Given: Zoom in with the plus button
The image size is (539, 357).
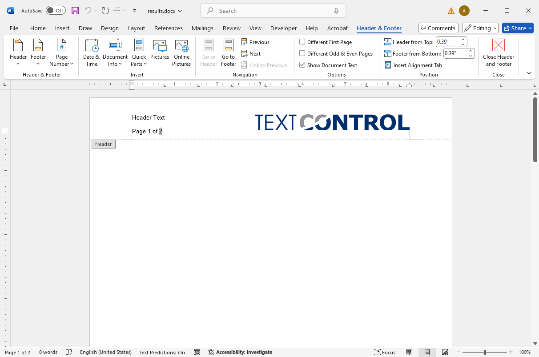Looking at the screenshot, I should pos(511,352).
